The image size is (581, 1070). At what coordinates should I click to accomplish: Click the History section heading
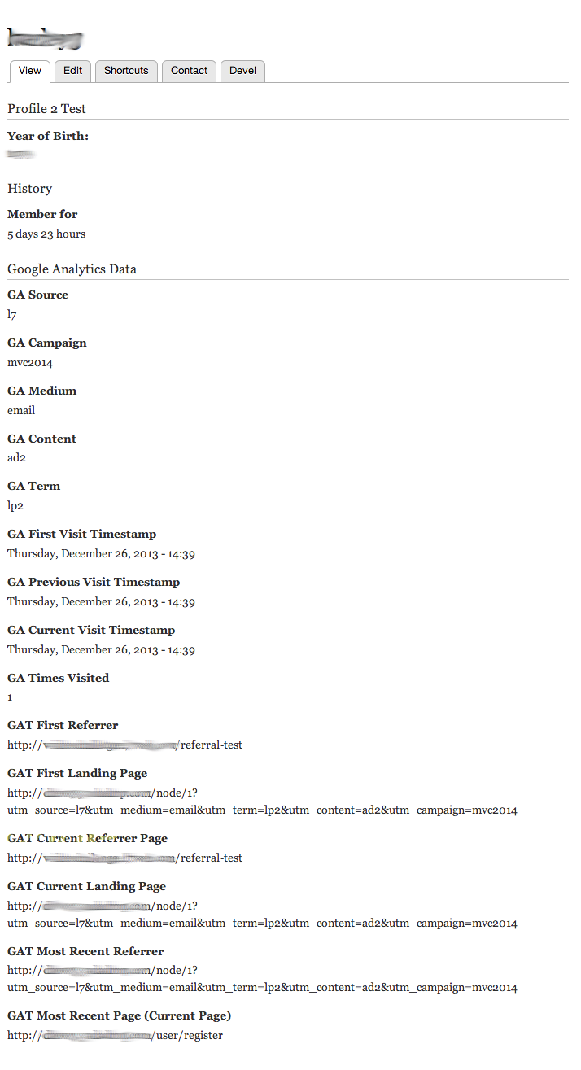(x=30, y=189)
